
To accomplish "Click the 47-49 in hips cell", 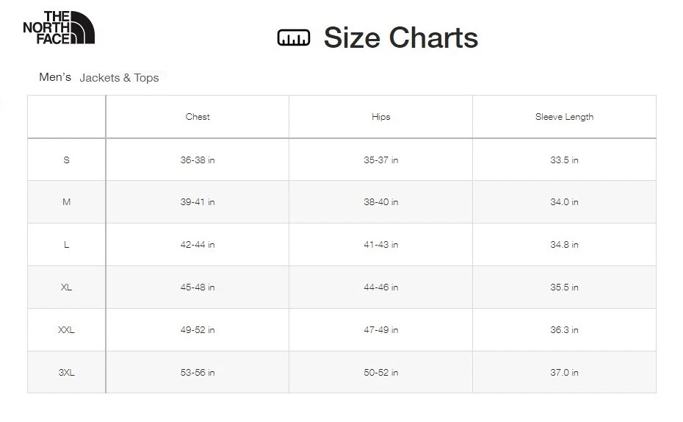I will click(381, 330).
